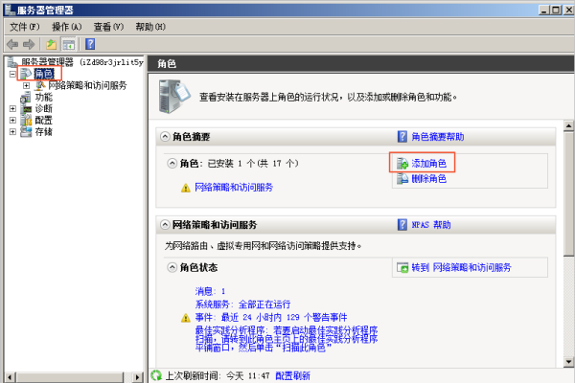Click the 配置 tree node icon

[x=26, y=121]
